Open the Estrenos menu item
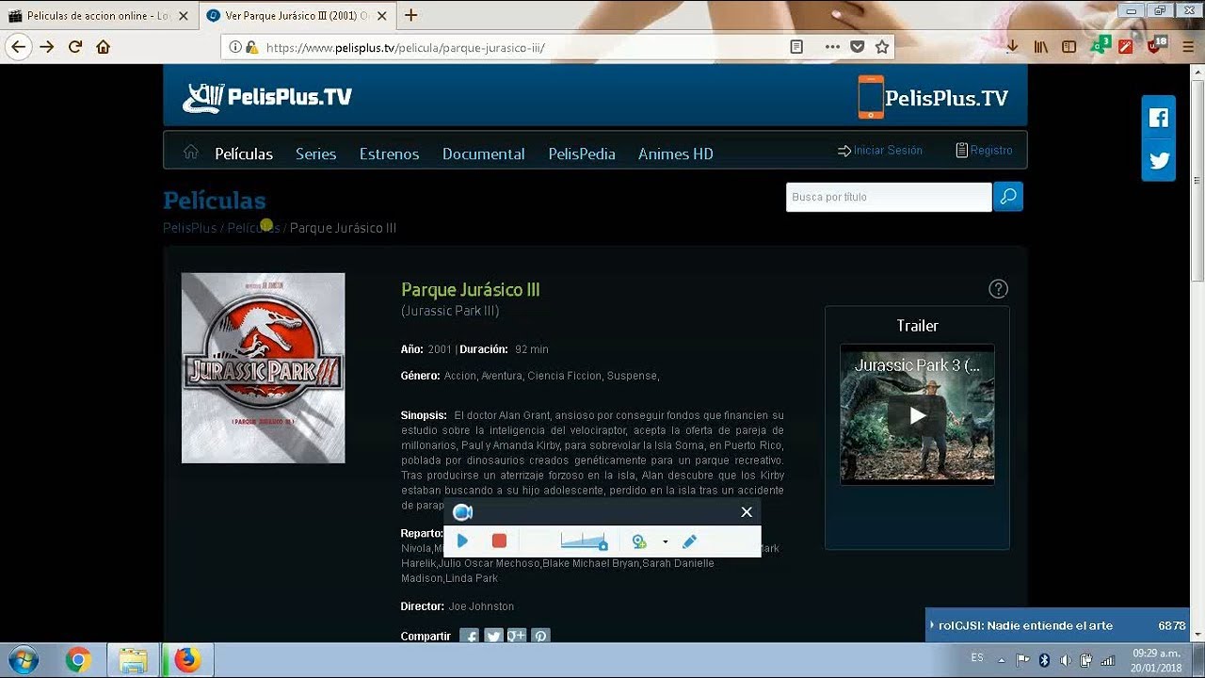Image resolution: width=1205 pixels, height=678 pixels. click(x=389, y=153)
